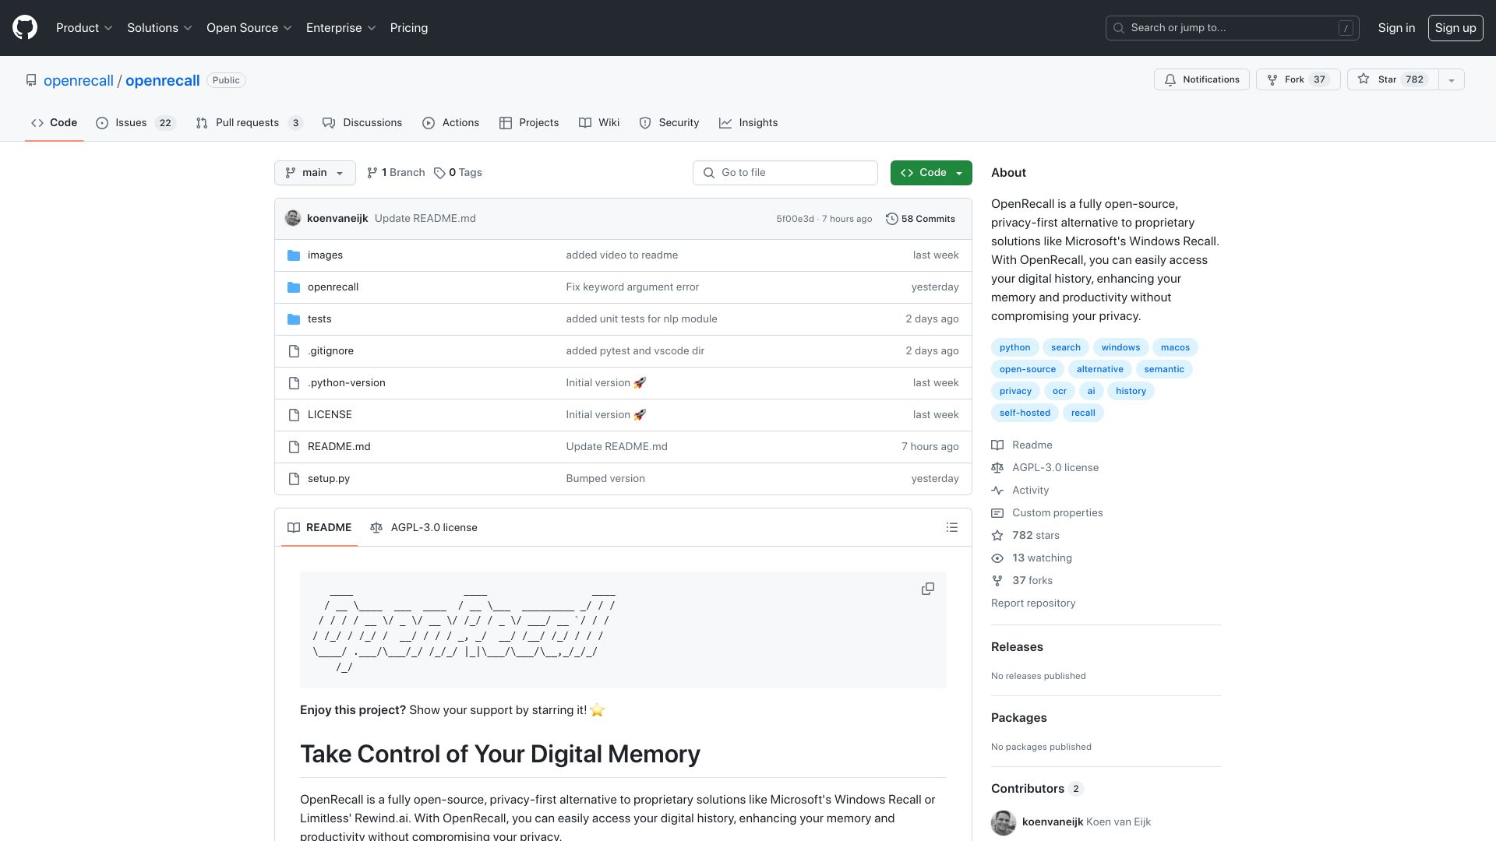Expand the Product menu
The width and height of the screenshot is (1496, 841).
click(84, 27)
